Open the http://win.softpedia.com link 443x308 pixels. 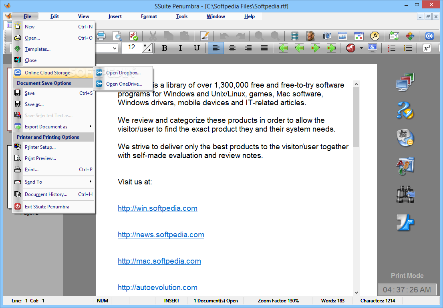tap(157, 208)
